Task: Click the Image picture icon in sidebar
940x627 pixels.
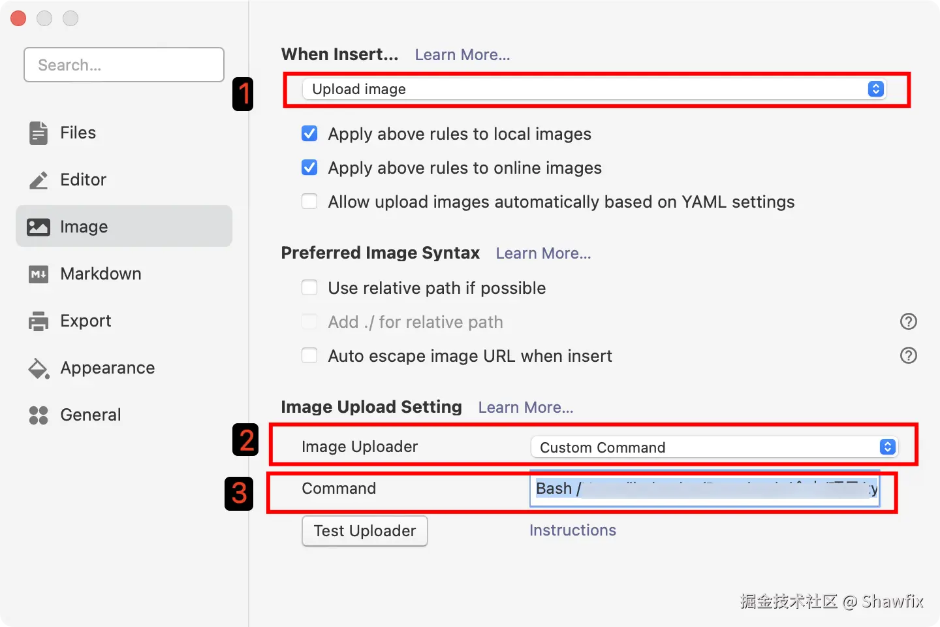Action: click(39, 227)
